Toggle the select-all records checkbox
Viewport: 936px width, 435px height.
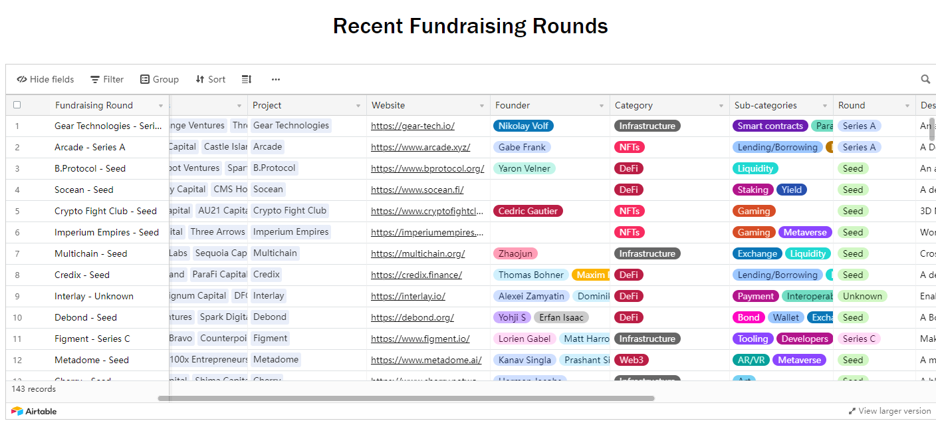[x=17, y=105]
